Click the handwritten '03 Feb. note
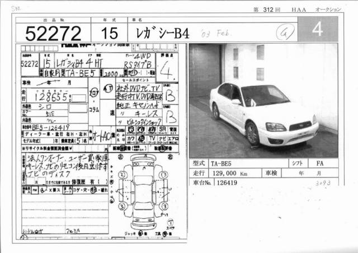 [x=215, y=34]
